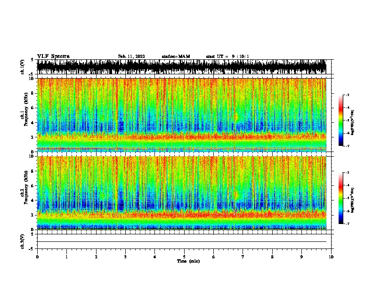This screenshot has height=288, width=373.
Task: Click time axis tick label "0"
Action: pyautogui.click(x=37, y=257)
